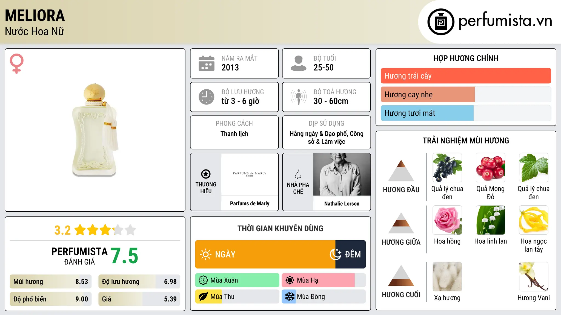Select the pyramid icon above Hương đầu
This screenshot has width=561, height=315.
(401, 170)
